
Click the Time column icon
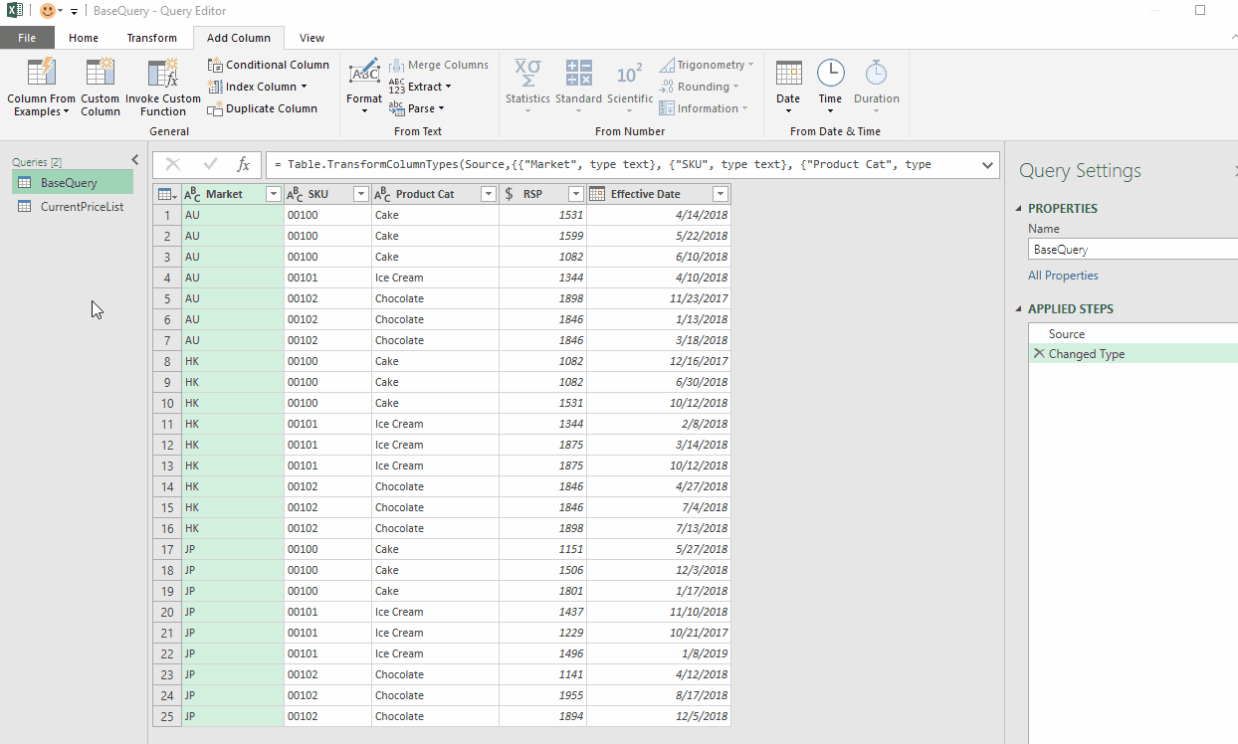click(830, 75)
